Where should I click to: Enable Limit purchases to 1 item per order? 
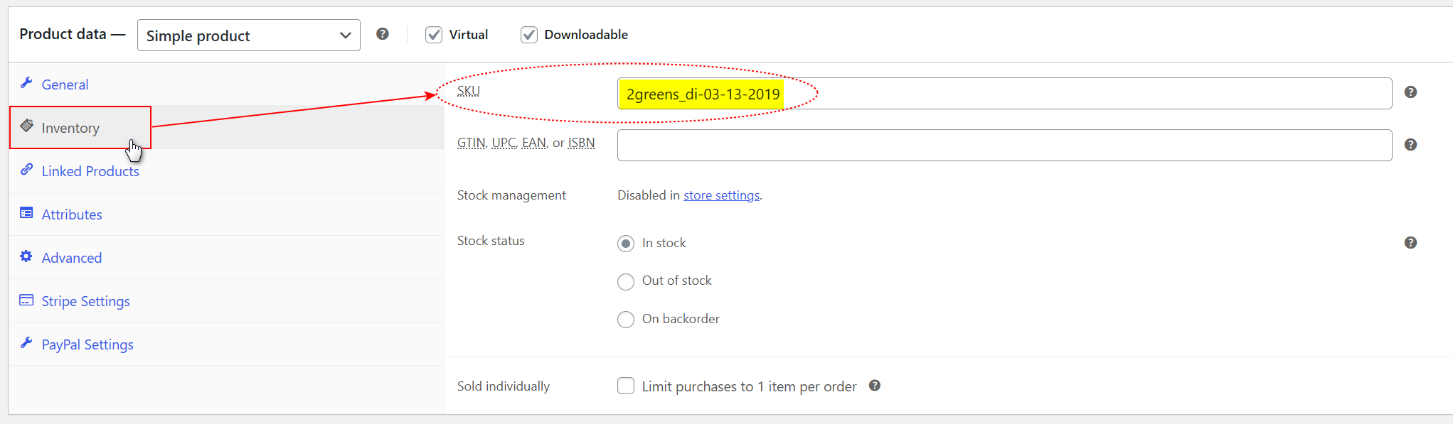[626, 386]
